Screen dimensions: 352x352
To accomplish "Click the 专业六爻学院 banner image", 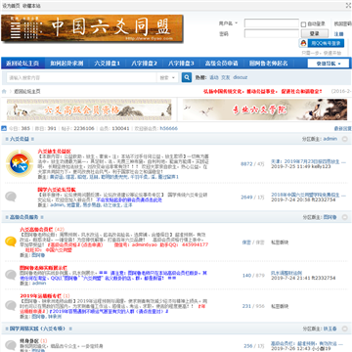I will [x=265, y=110].
